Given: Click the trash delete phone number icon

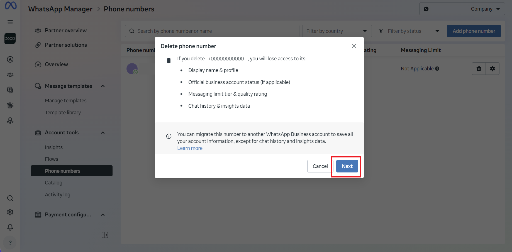Looking at the screenshot, I should pos(479,69).
